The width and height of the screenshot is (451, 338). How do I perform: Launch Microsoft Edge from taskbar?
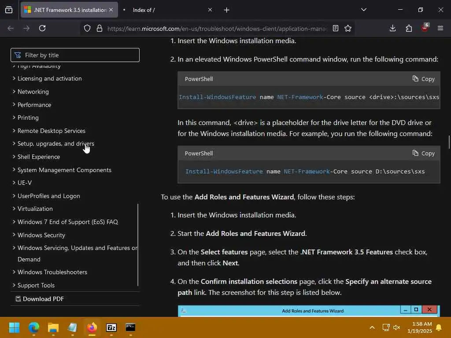click(33, 327)
